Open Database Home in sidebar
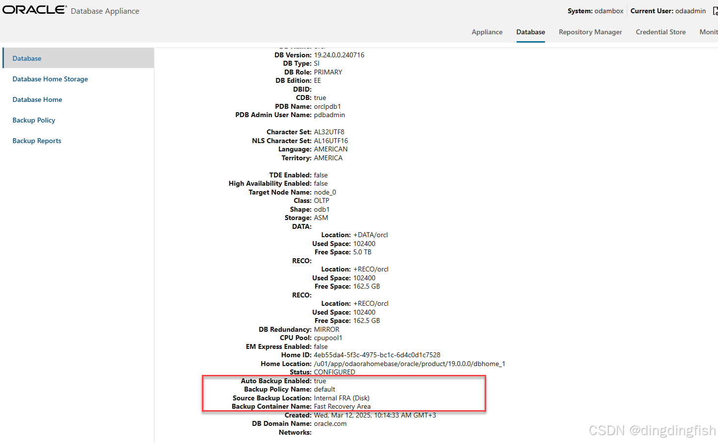Viewport: 718px width, 443px height. (x=37, y=99)
